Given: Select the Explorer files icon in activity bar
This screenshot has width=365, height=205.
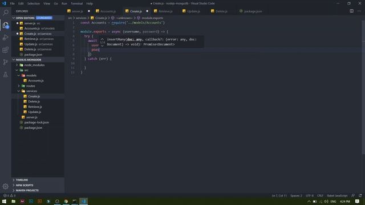Looking at the screenshot, I should [6, 25].
